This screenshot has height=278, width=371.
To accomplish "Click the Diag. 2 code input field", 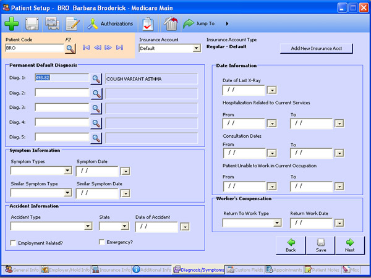I will click(62, 93).
